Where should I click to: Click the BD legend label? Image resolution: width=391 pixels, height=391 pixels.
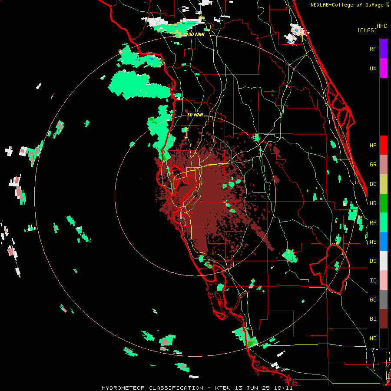coord(373,184)
